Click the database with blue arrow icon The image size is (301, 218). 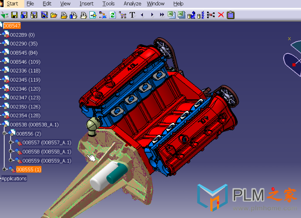(191, 15)
